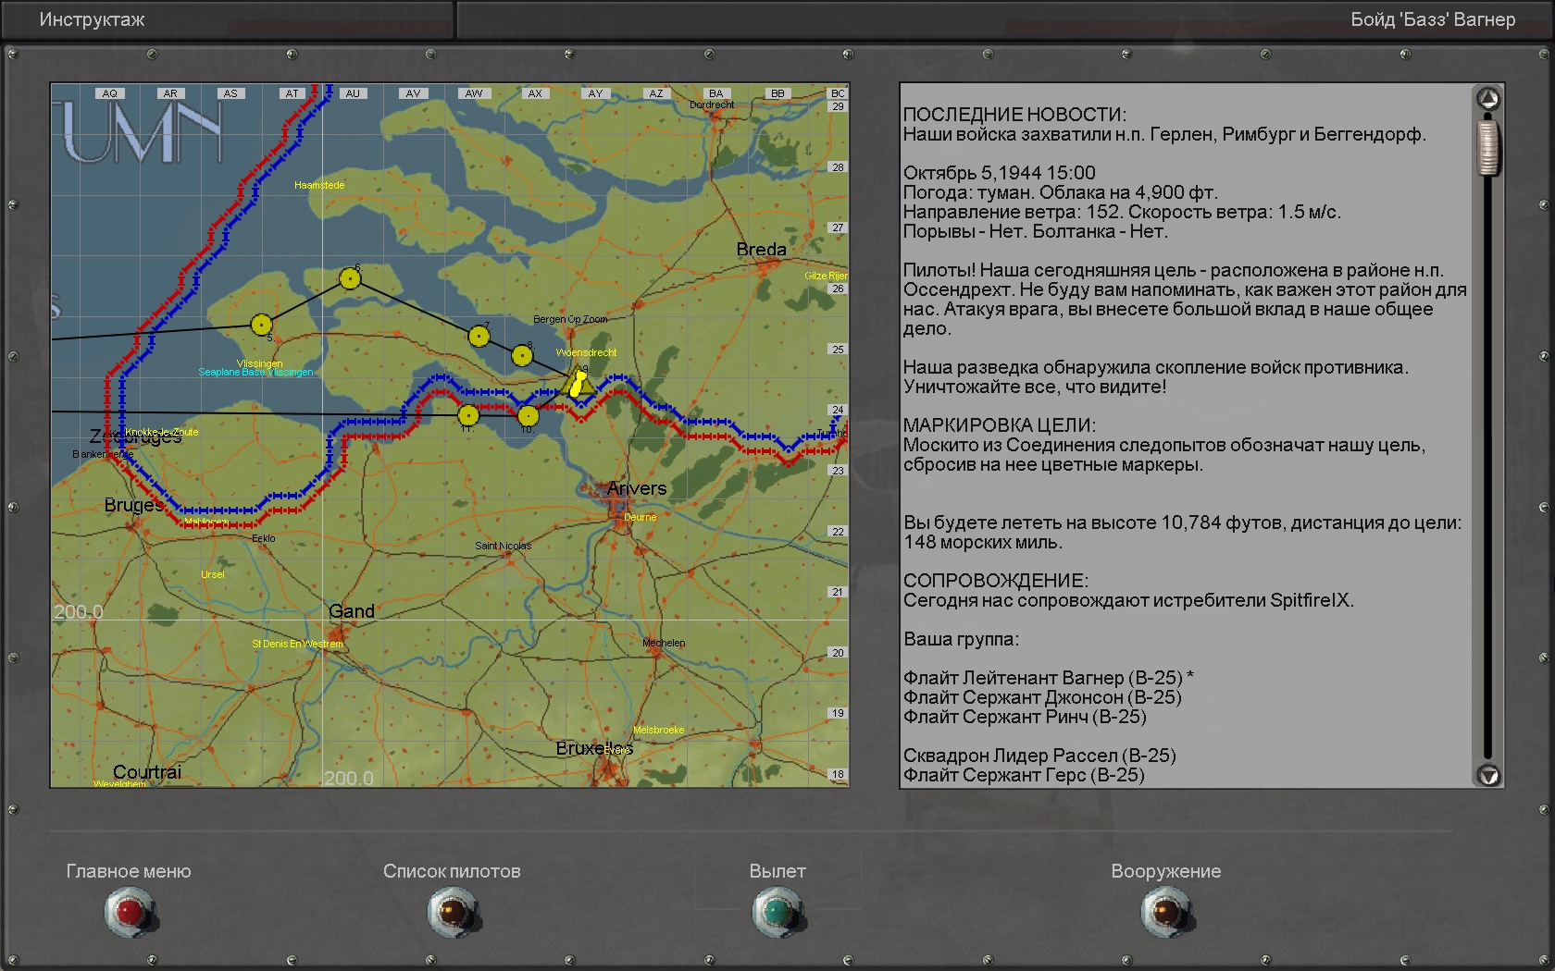Click the briefing scrollbar down arrow
The width and height of the screenshot is (1555, 971).
pos(1488,775)
